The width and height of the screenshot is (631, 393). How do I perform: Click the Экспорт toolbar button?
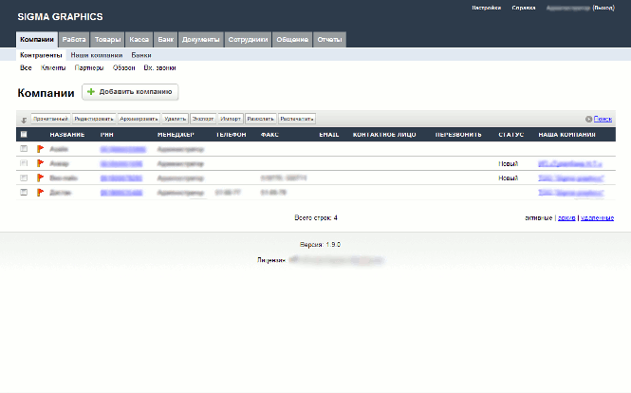pyautogui.click(x=202, y=119)
